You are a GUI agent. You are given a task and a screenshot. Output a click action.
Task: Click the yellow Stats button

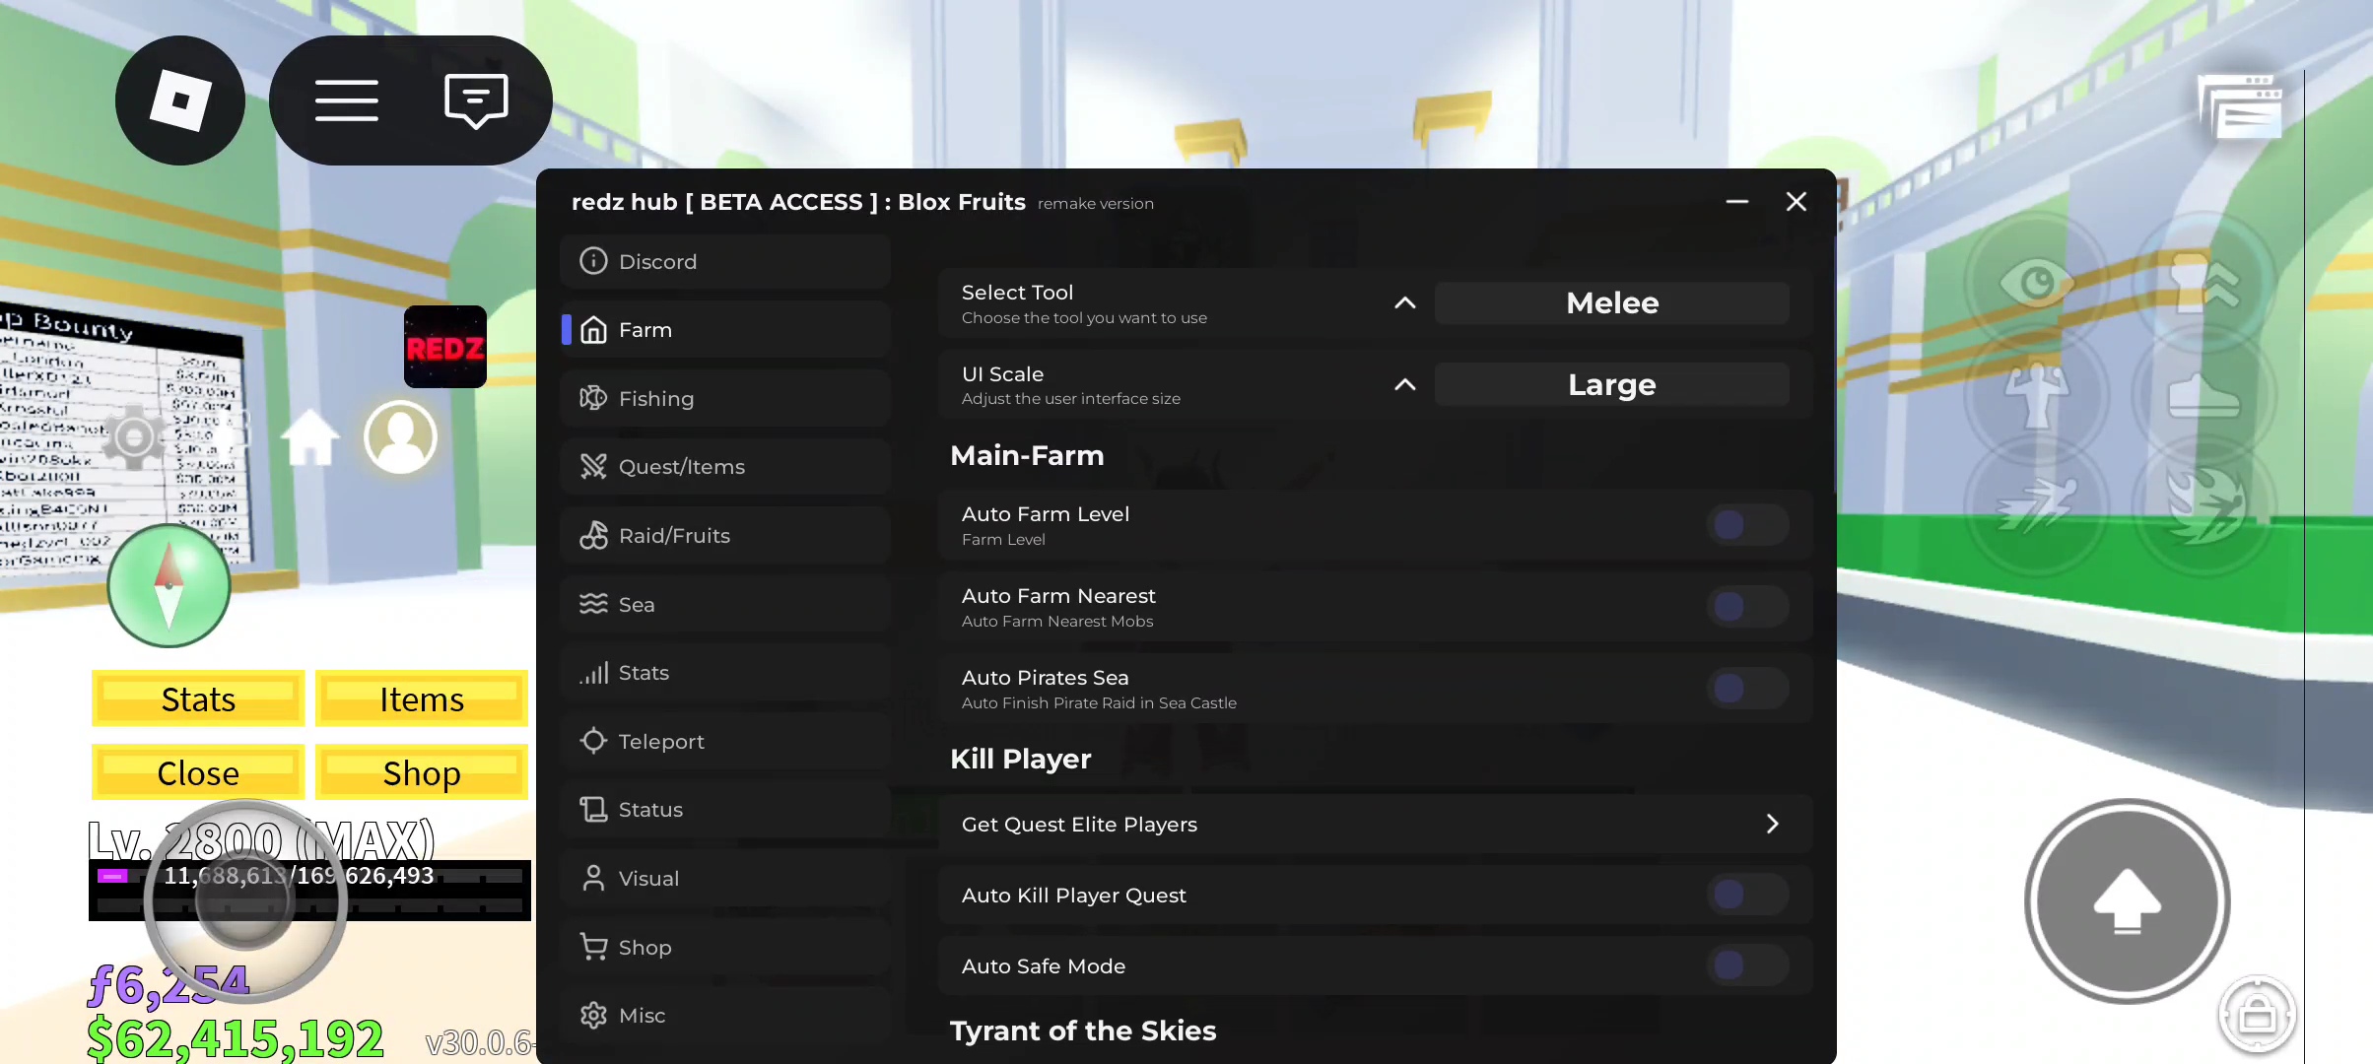pyautogui.click(x=198, y=699)
